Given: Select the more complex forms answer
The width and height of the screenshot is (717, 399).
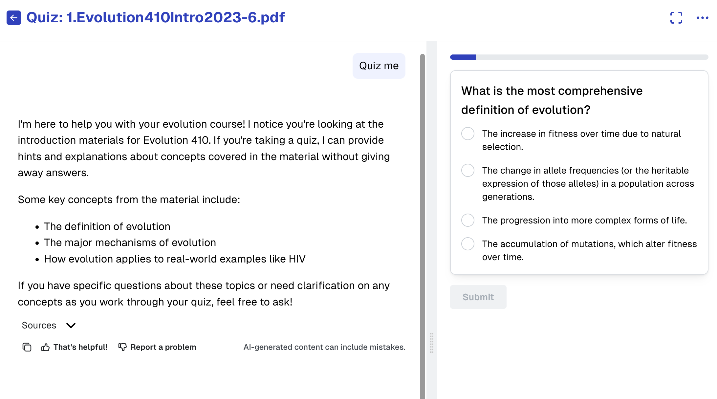Looking at the screenshot, I should click(x=468, y=220).
